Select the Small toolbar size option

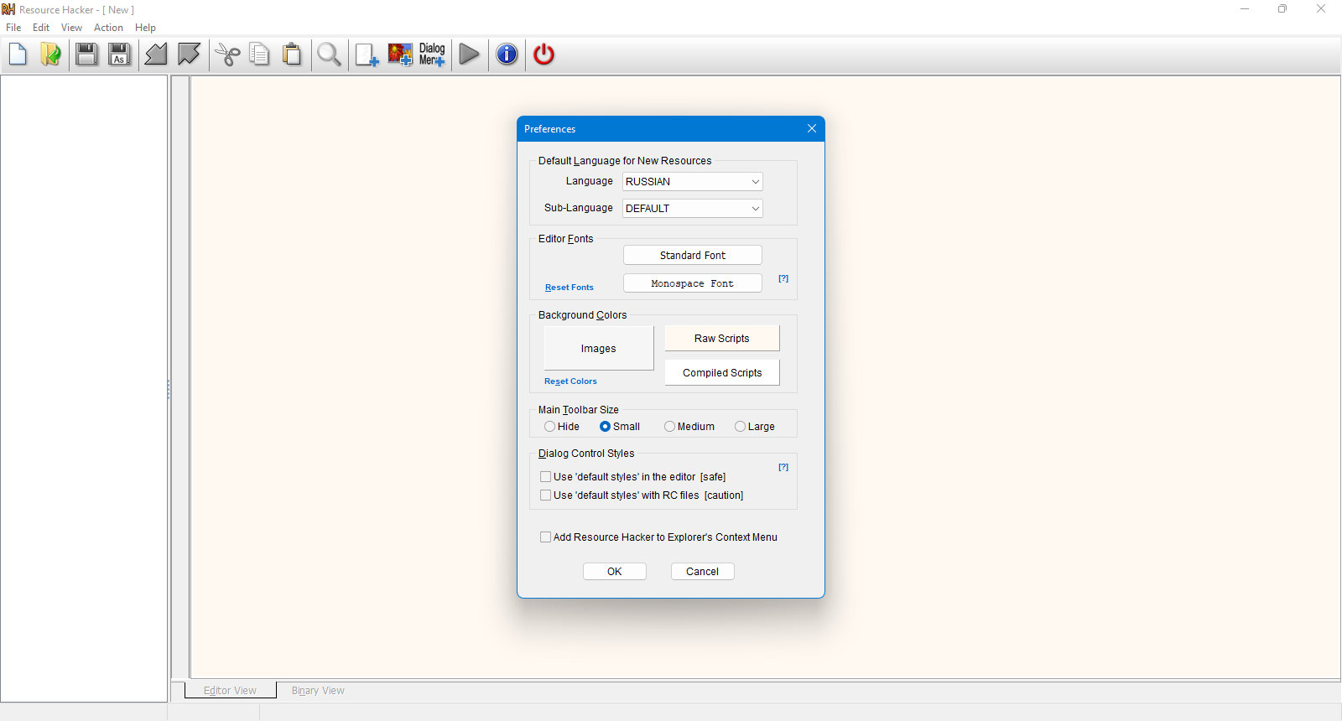pos(620,427)
